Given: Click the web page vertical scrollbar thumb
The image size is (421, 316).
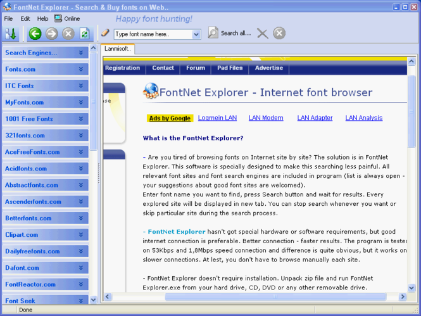Looking at the screenshot, I should pyautogui.click(x=412, y=111).
